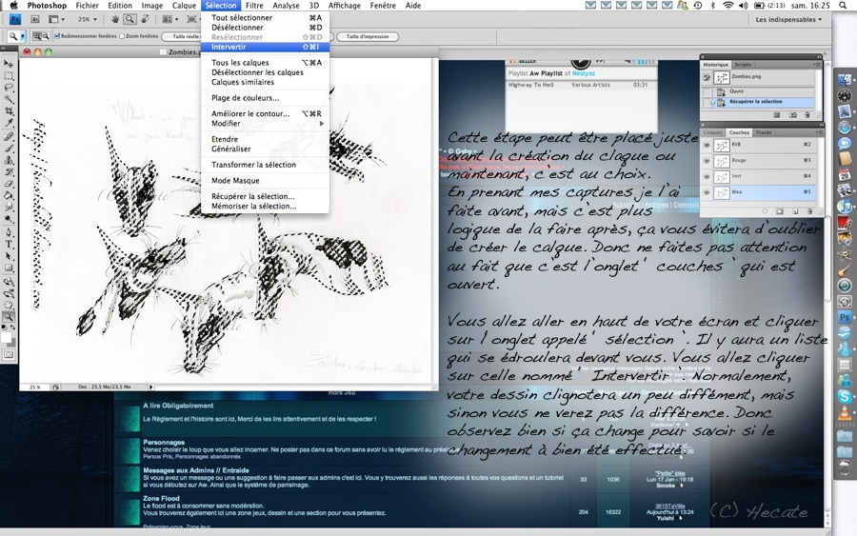This screenshot has width=857, height=536.
Task: Hide the RVB channel eye icon
Action: (707, 146)
